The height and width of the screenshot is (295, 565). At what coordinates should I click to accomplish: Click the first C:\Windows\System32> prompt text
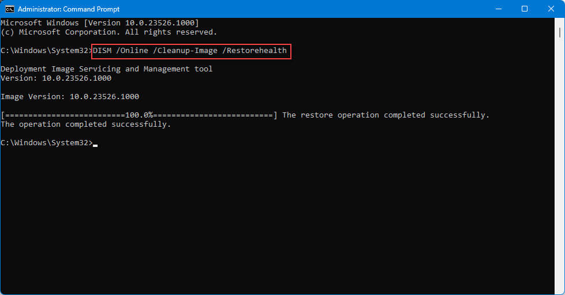tap(46, 51)
